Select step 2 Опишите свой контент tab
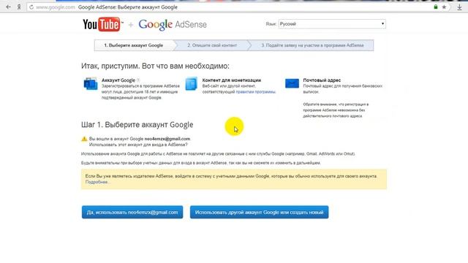Screen dimensions: 468x263 point(212,45)
